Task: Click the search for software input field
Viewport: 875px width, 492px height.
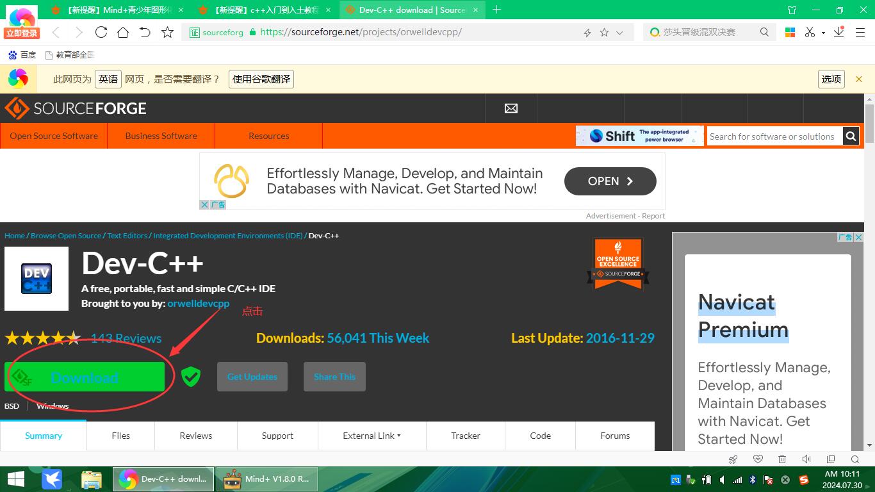Action: pos(774,136)
